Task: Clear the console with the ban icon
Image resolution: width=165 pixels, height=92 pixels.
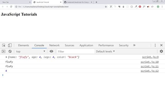Action: click(10, 51)
